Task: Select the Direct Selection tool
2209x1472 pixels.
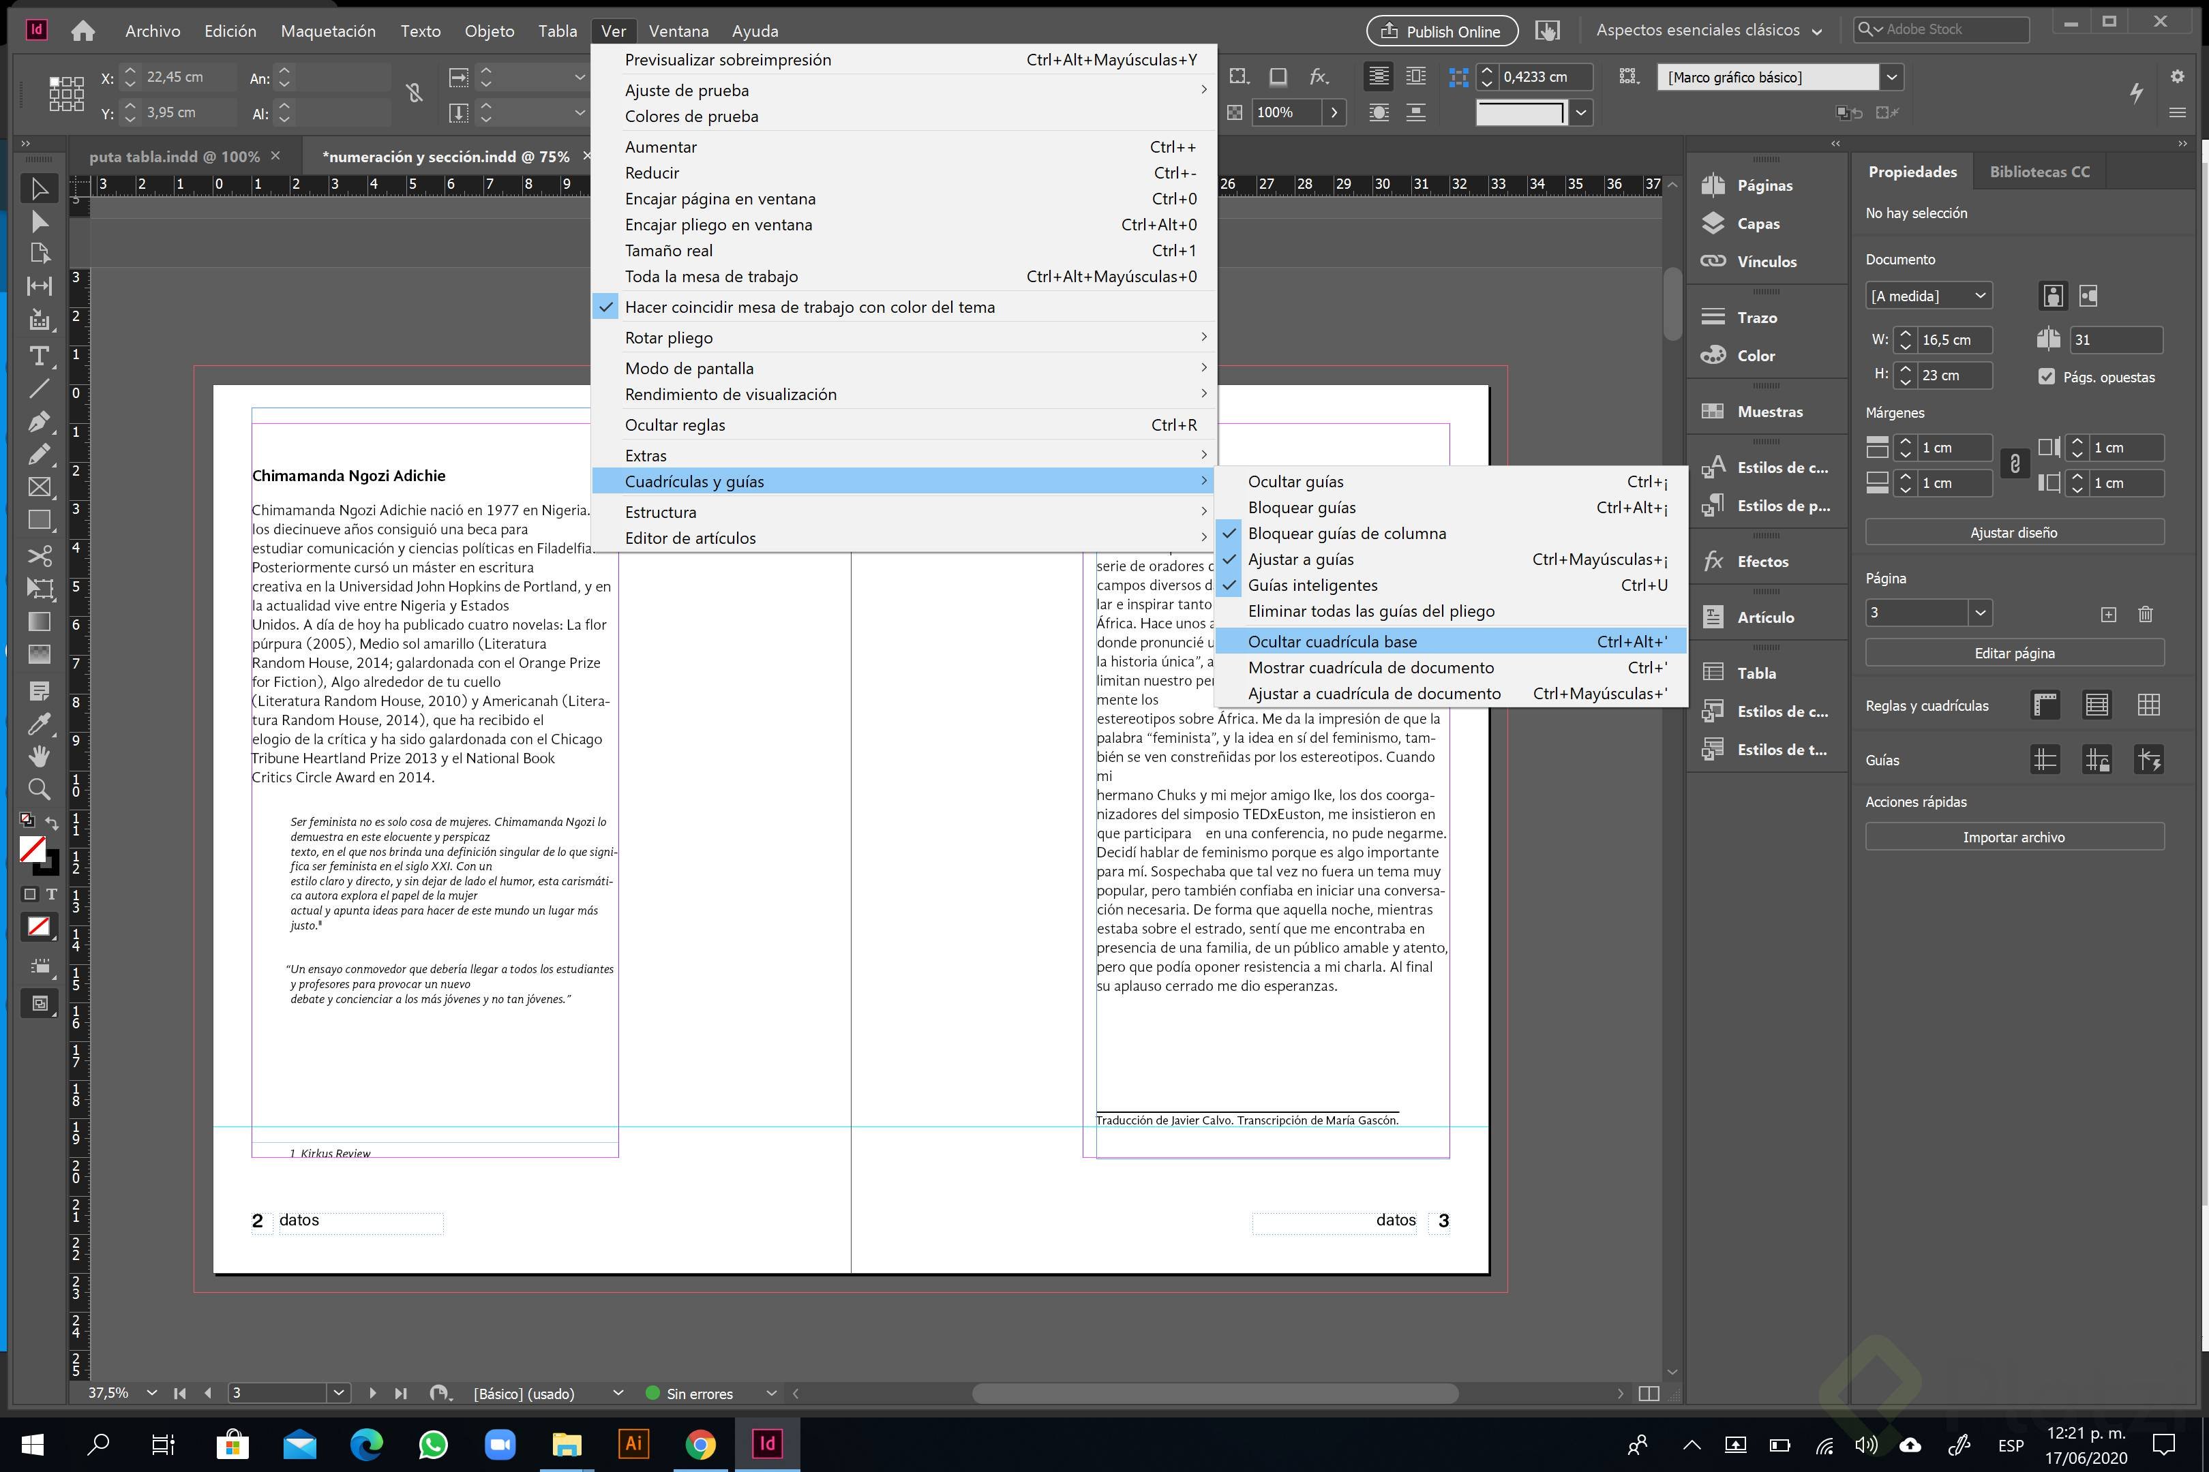Action: pos(38,221)
